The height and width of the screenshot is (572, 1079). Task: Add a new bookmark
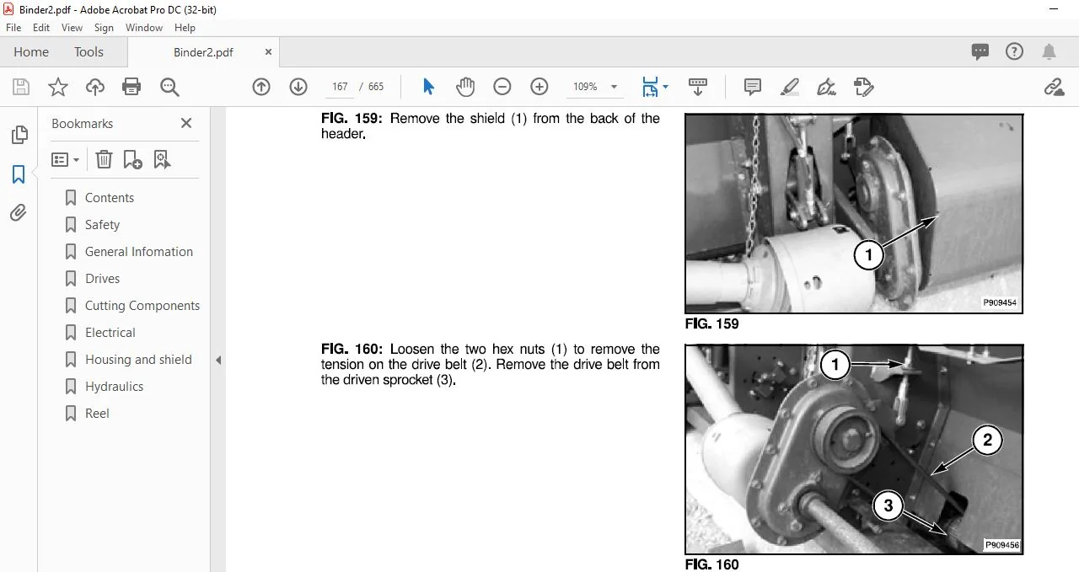(132, 159)
